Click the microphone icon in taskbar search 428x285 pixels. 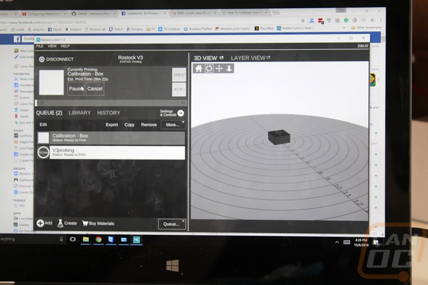point(61,239)
